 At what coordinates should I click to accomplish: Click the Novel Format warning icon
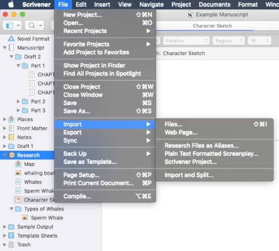[11, 39]
